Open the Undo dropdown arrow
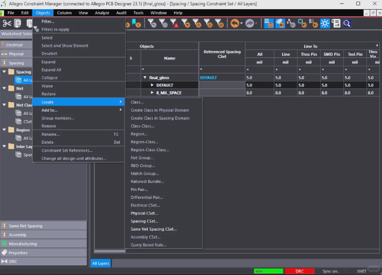This screenshot has height=275, width=382. click(241, 24)
